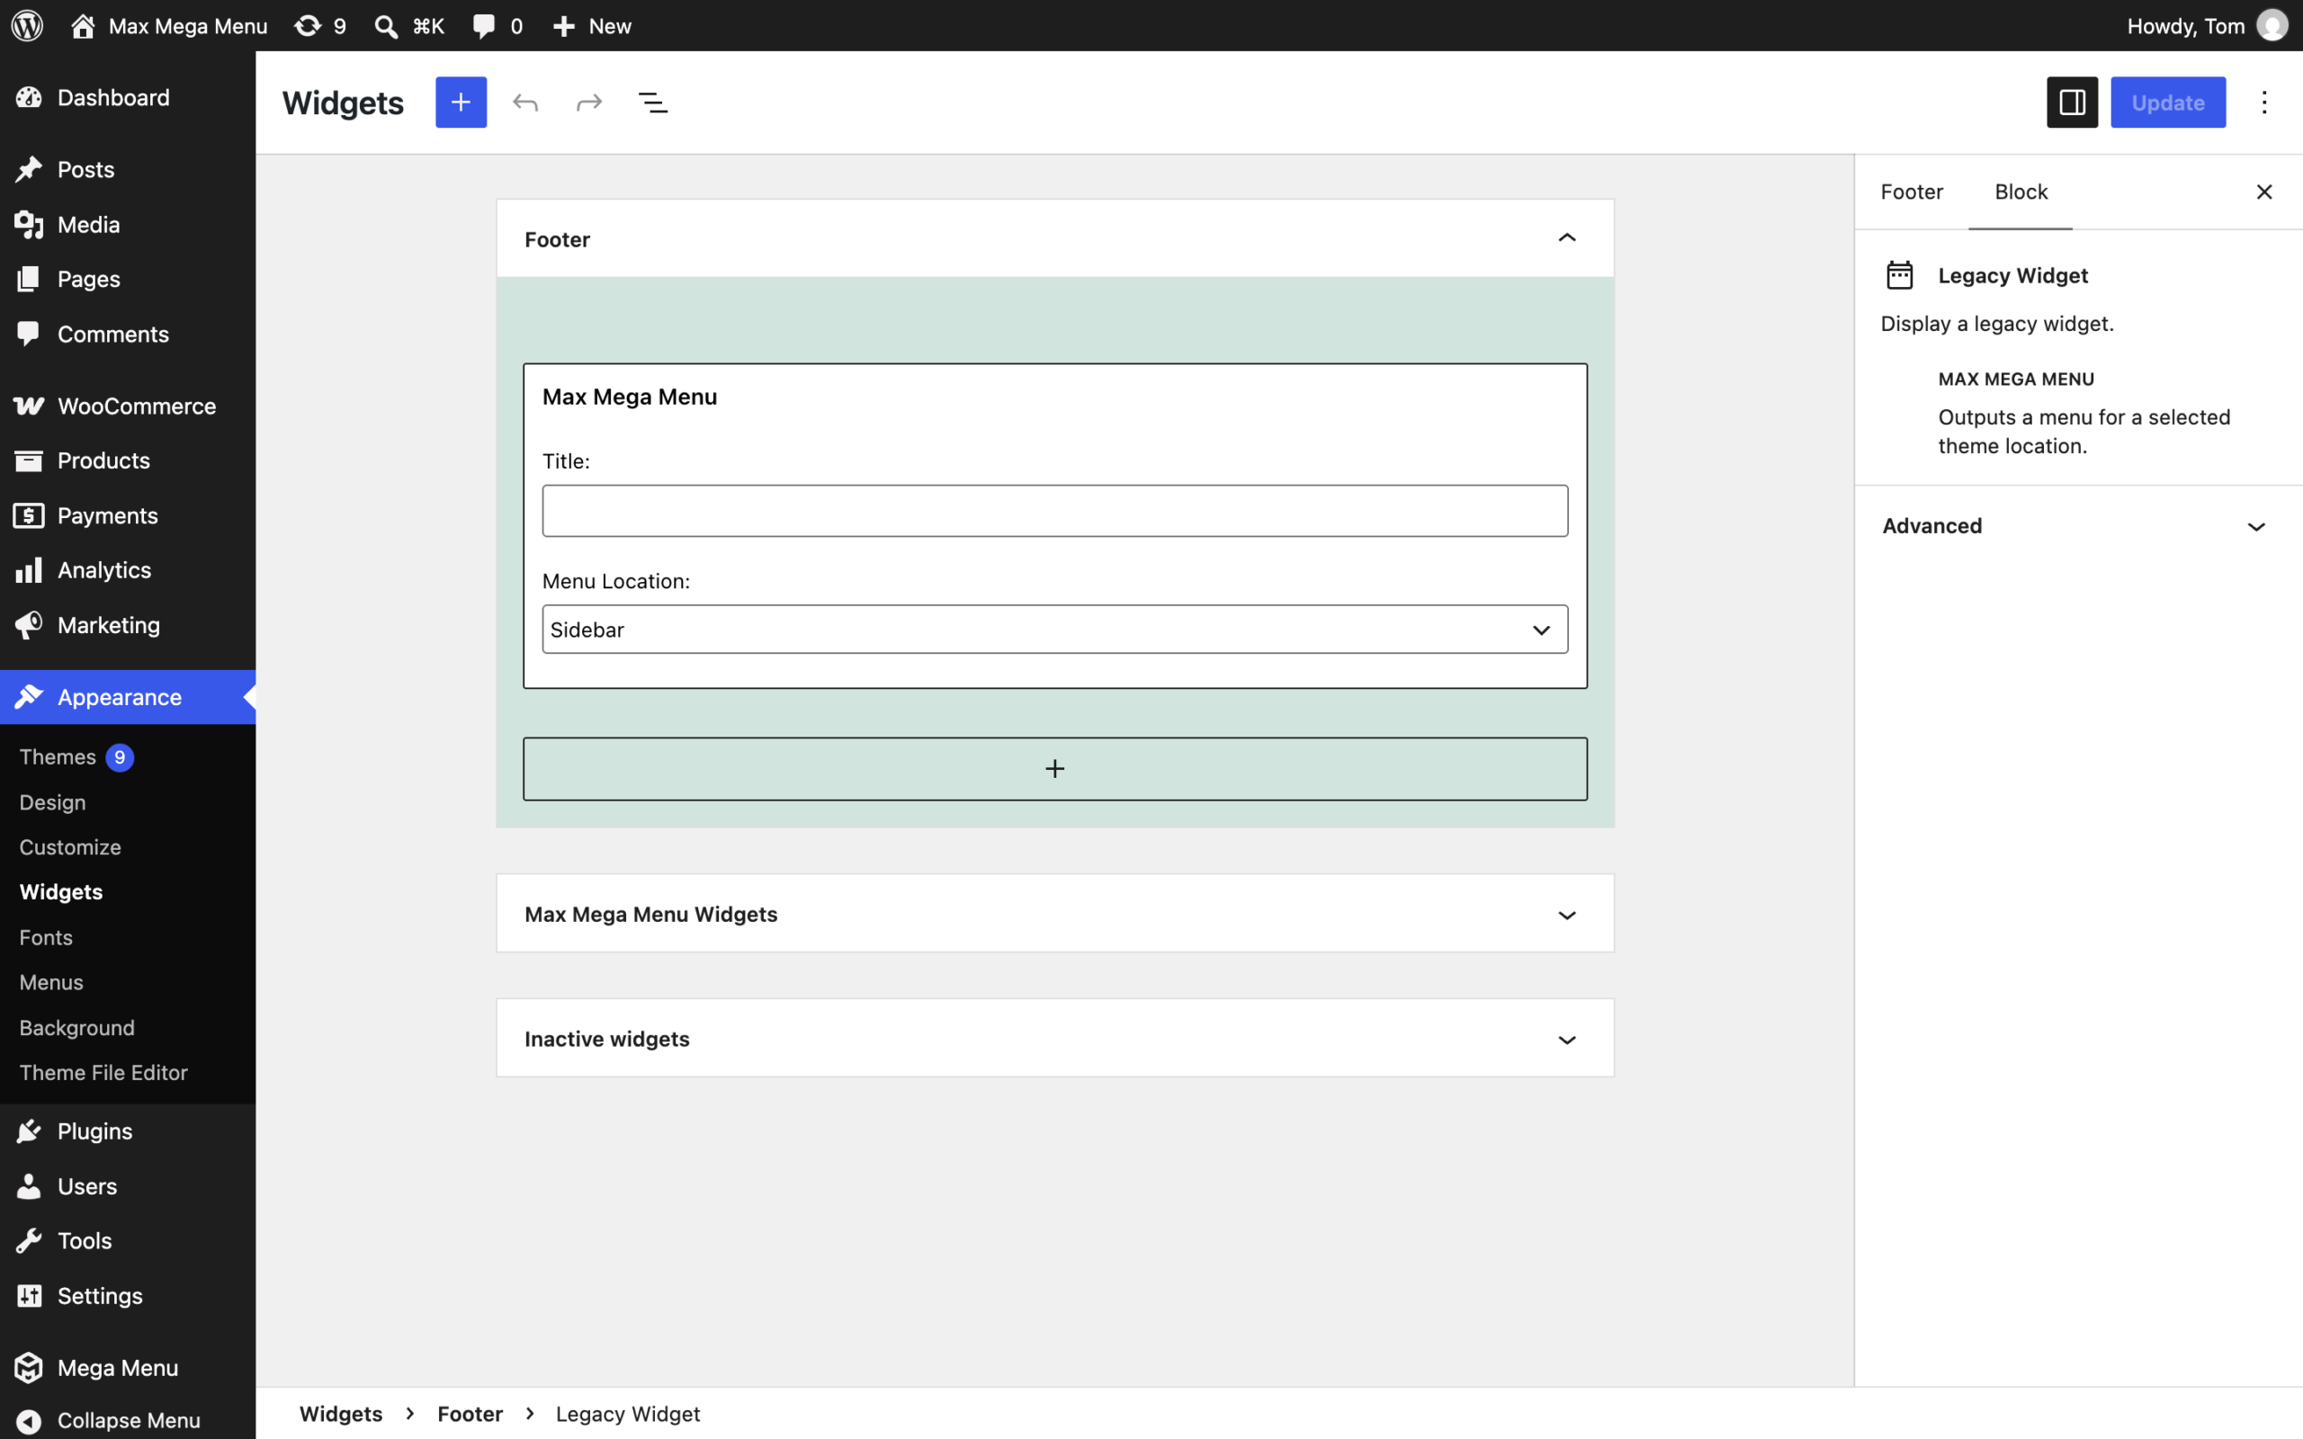The height and width of the screenshot is (1439, 2303).
Task: Click into the Title input field
Action: [x=1054, y=511]
